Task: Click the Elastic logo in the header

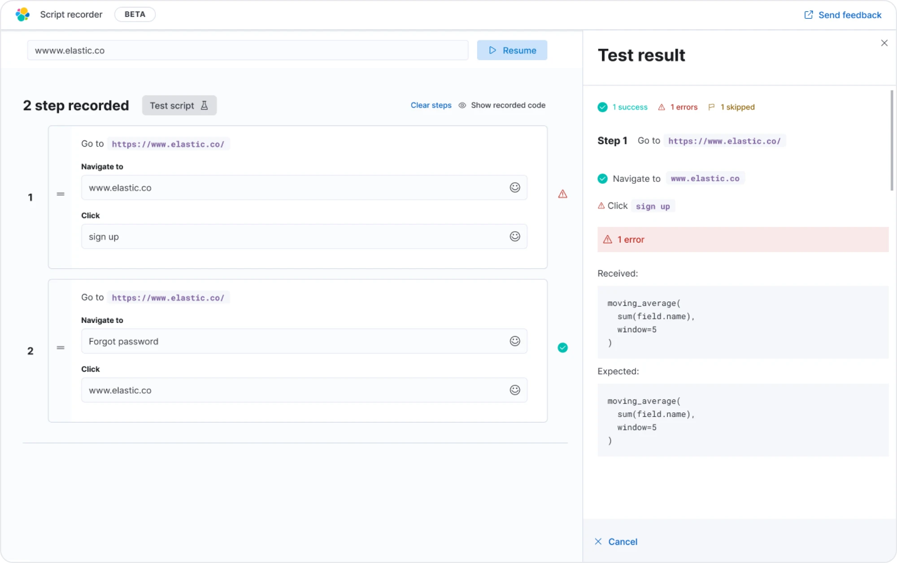Action: 22,14
